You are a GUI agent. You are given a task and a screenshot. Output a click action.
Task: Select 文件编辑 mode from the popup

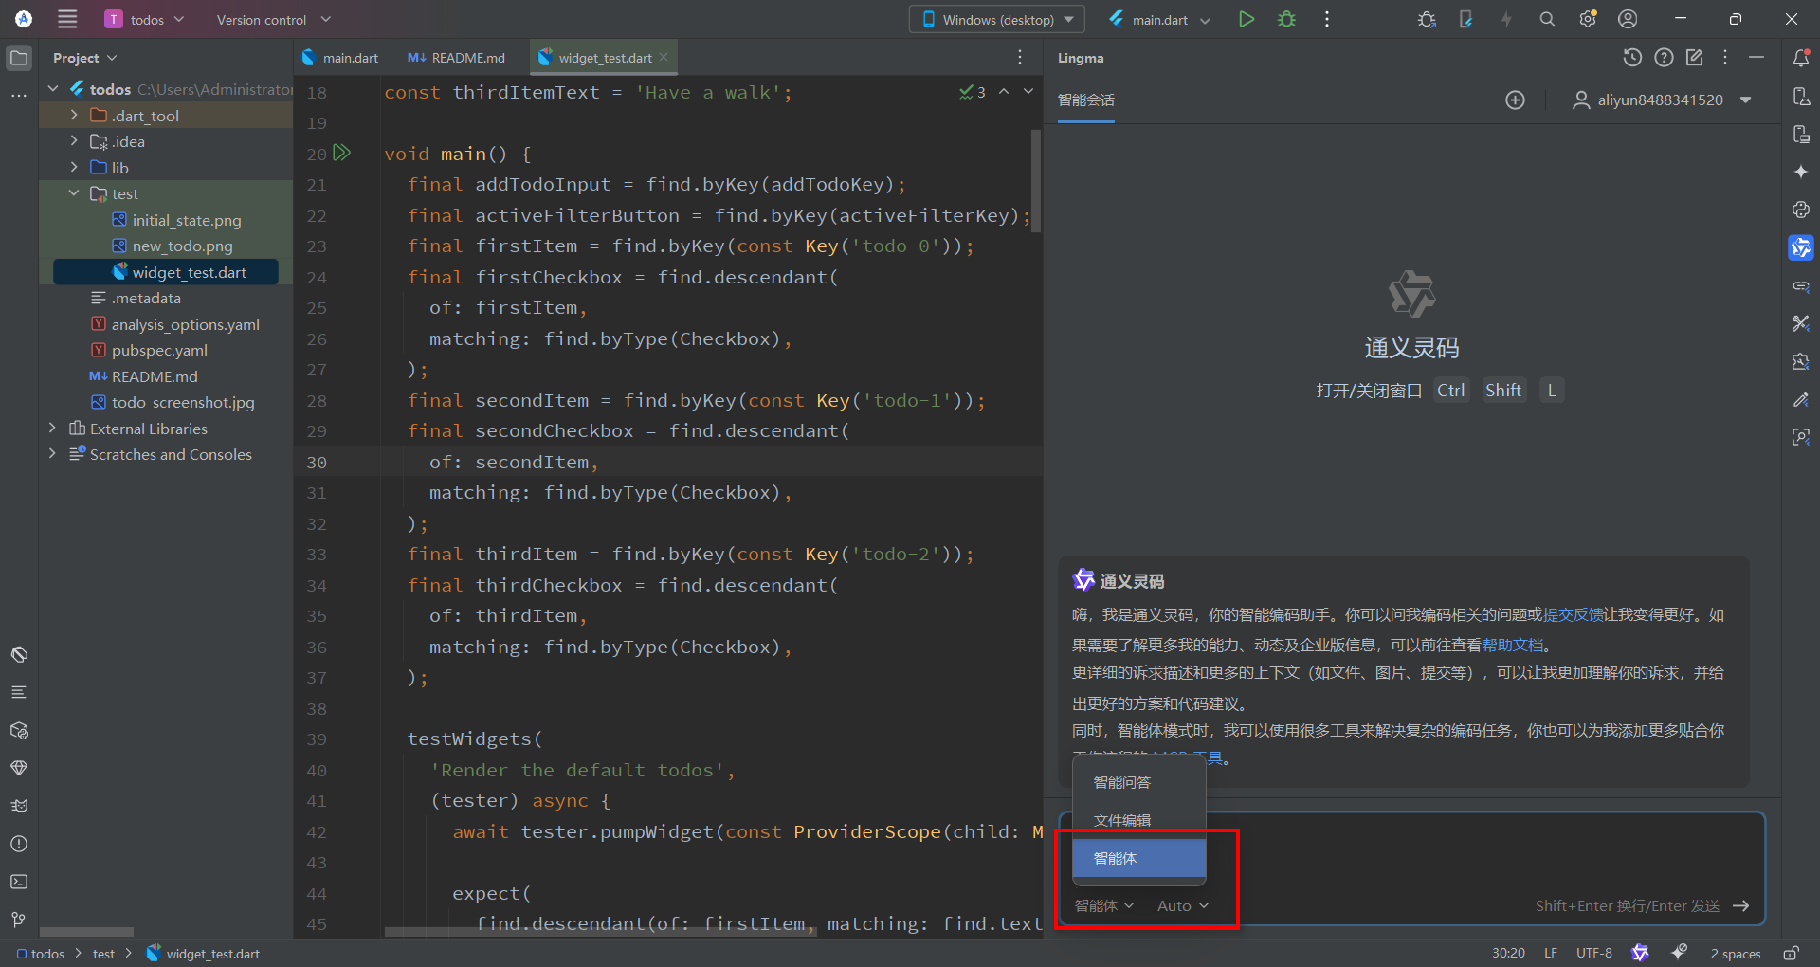tap(1139, 820)
